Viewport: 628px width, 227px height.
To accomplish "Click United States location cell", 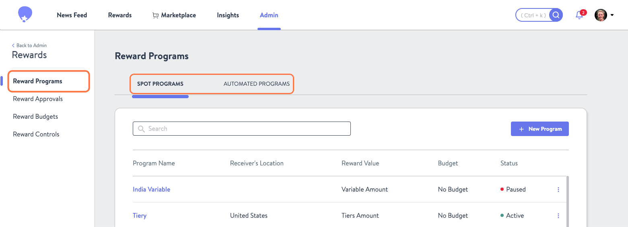I will (x=249, y=216).
